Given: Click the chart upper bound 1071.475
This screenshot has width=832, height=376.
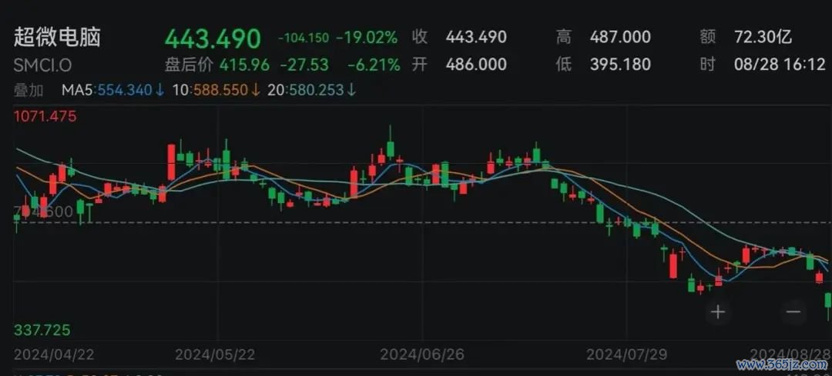Looking at the screenshot, I should 45,116.
